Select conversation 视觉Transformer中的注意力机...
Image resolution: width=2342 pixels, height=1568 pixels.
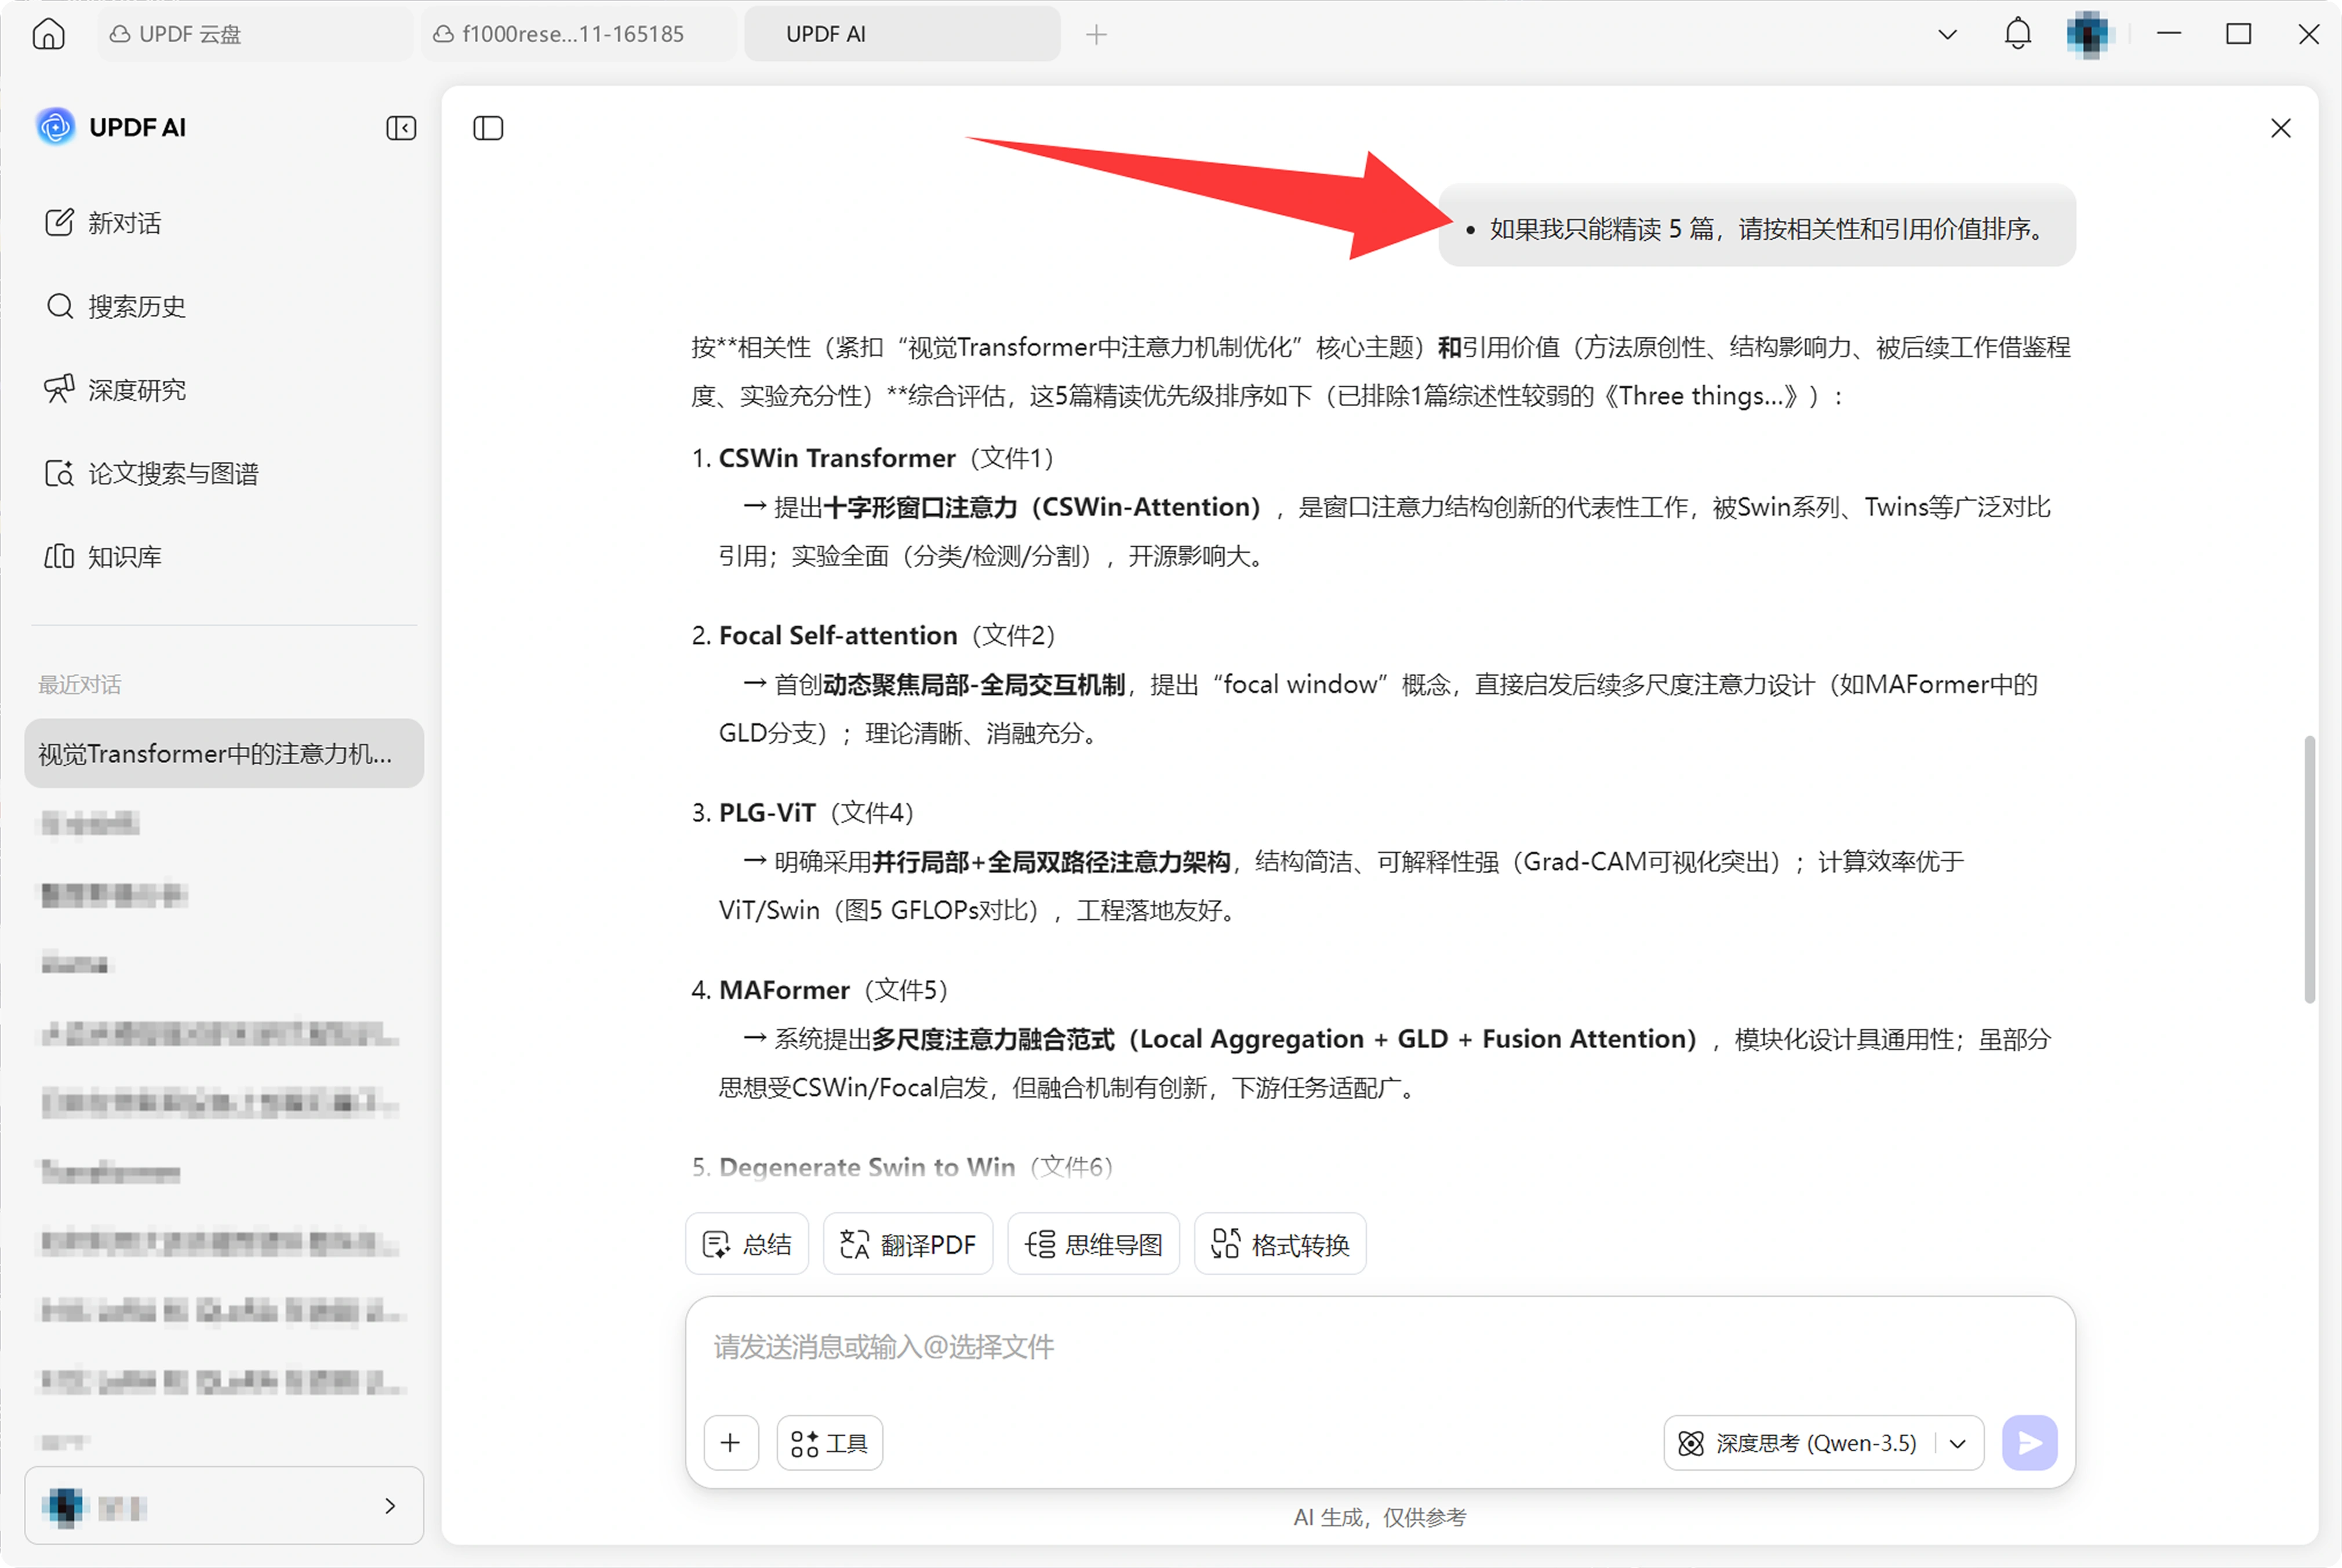click(x=224, y=753)
